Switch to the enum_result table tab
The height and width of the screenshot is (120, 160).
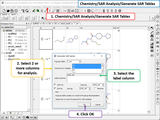(65, 23)
